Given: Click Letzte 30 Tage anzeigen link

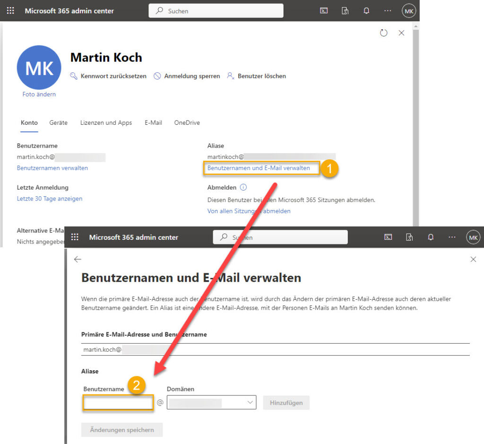Looking at the screenshot, I should [50, 199].
